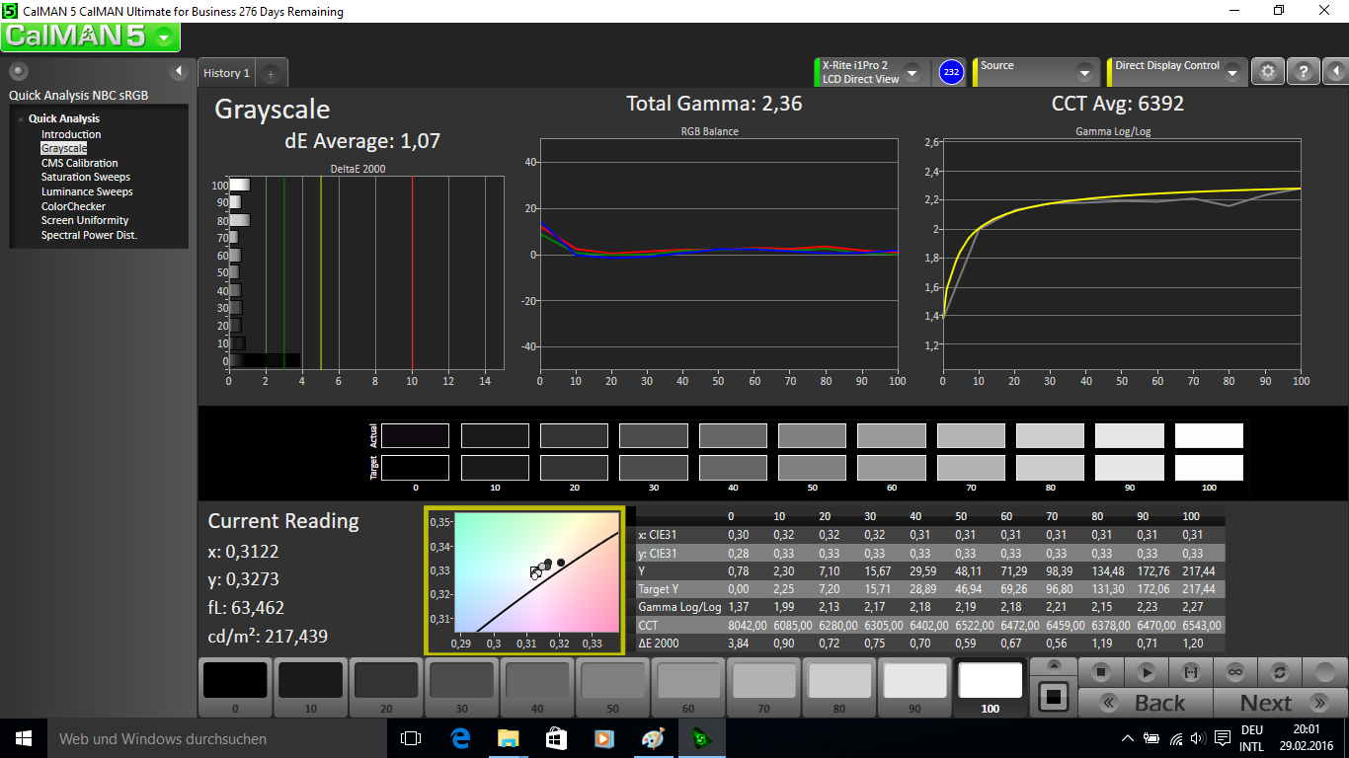Image resolution: width=1349 pixels, height=758 pixels.
Task: Select the 50 percent gray level swatch
Action: (613, 687)
